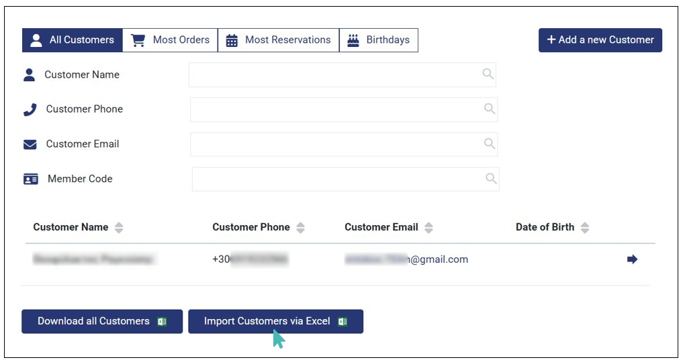Click the magnifier in Member Code field
The image size is (683, 364).
(x=491, y=178)
